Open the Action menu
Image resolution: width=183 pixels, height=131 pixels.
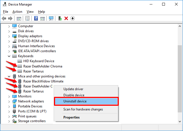(17, 12)
